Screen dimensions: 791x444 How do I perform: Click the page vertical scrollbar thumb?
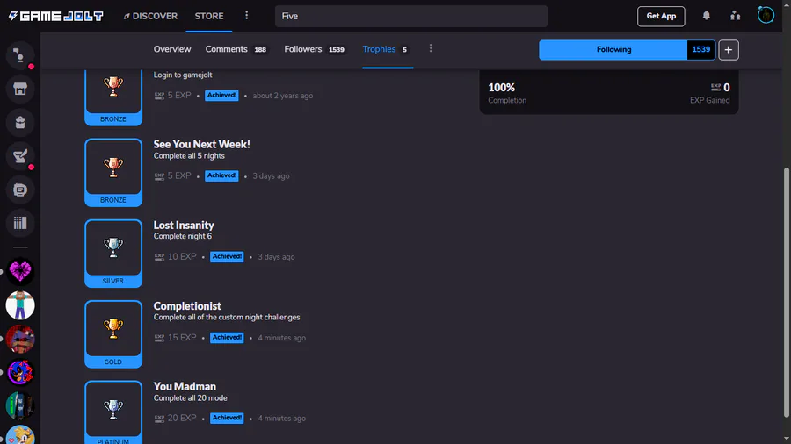[786, 292]
